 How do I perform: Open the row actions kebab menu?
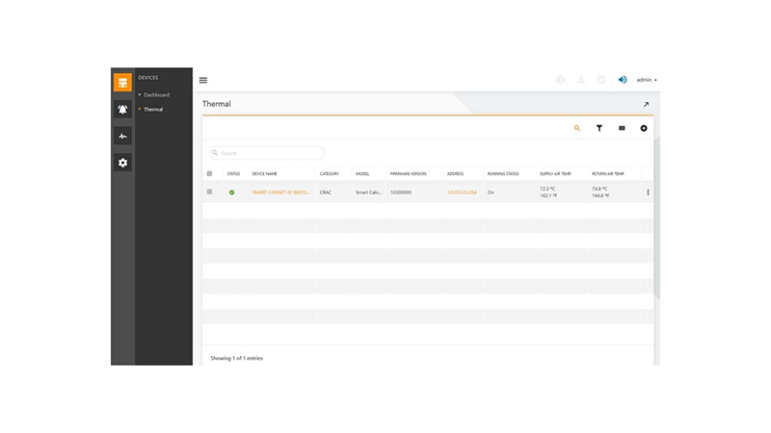pos(648,192)
